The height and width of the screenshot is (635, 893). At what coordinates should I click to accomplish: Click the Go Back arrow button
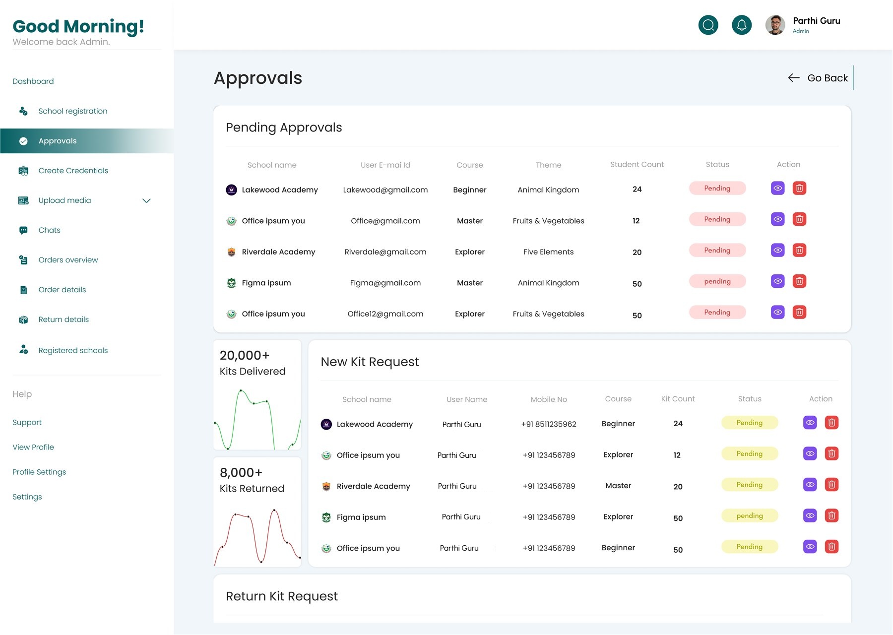pos(818,78)
